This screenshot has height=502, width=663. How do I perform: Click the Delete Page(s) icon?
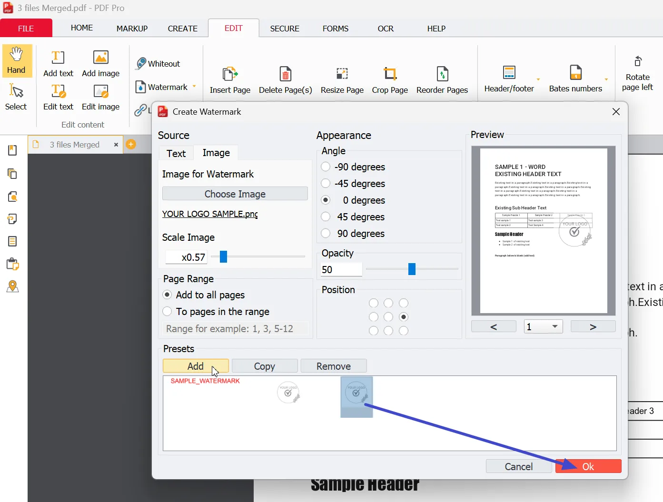[x=286, y=74]
